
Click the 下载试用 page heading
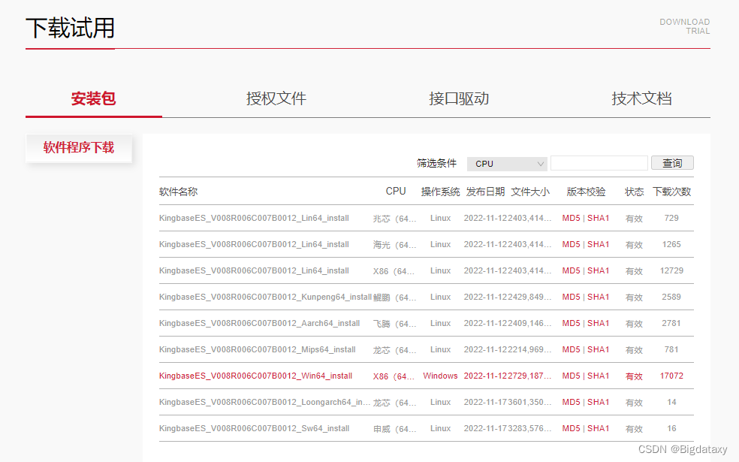(x=71, y=28)
